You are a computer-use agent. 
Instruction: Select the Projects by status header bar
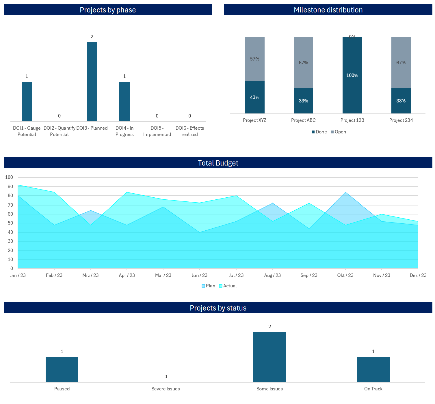[x=218, y=308]
